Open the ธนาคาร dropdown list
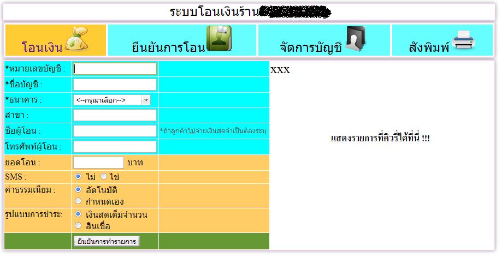The image size is (502, 257). (112, 100)
